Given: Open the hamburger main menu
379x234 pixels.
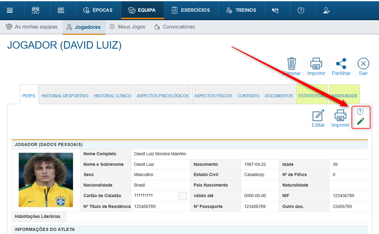Looking at the screenshot, I should pyautogui.click(x=10, y=10).
